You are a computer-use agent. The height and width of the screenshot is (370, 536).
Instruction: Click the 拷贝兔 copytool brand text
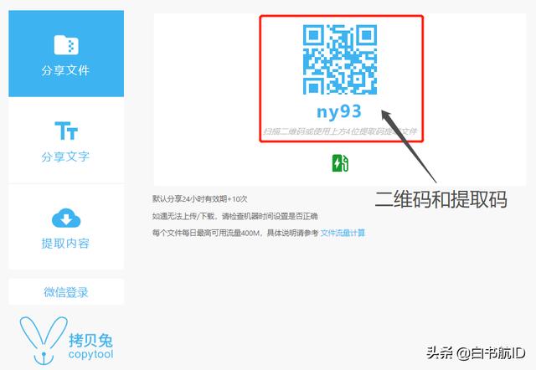tap(91, 347)
